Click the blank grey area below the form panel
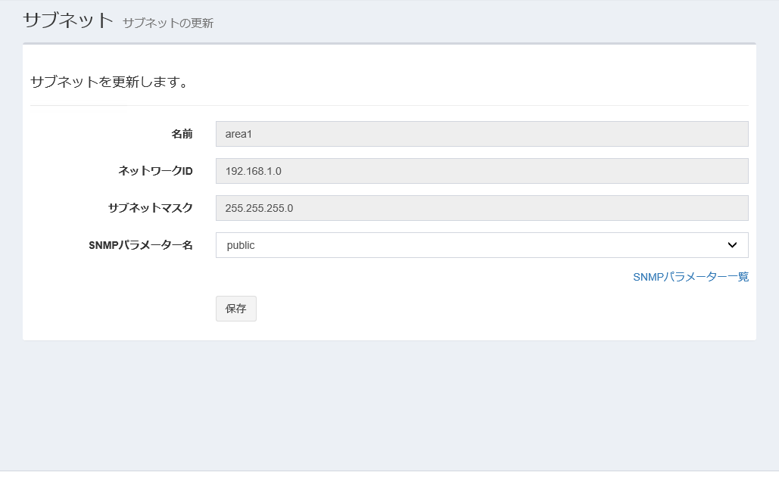 [389, 405]
